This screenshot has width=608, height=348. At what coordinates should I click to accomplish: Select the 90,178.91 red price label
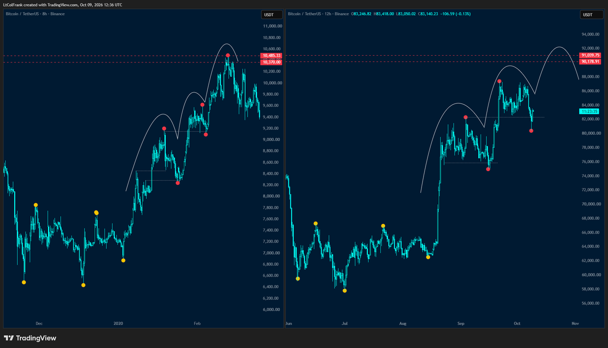point(591,62)
